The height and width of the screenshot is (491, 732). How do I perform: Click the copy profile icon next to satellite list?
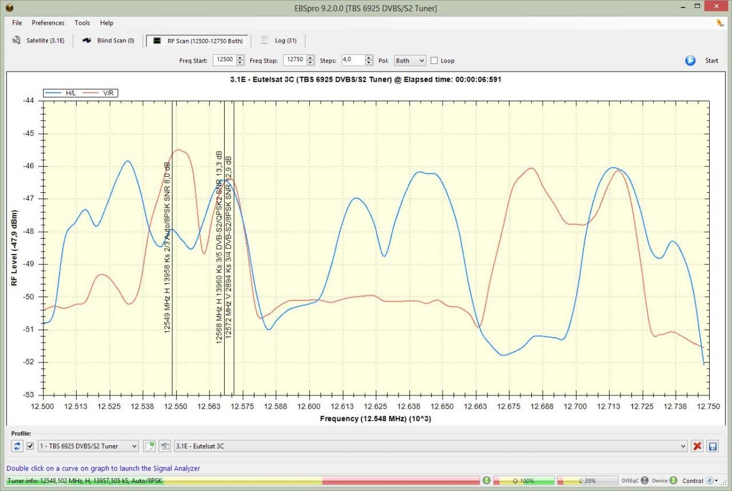[x=165, y=446]
